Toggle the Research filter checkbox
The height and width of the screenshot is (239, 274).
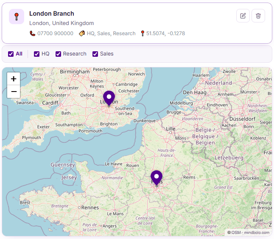tap(58, 54)
